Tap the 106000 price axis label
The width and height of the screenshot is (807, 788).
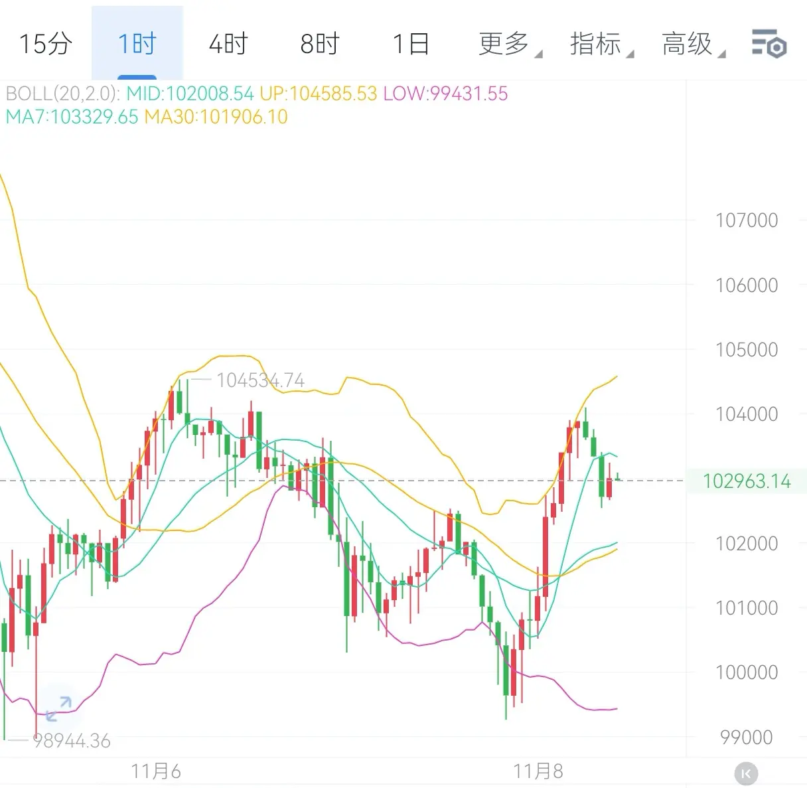pos(747,285)
